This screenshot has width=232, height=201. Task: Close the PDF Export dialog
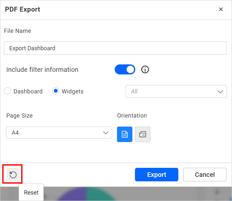221,9
